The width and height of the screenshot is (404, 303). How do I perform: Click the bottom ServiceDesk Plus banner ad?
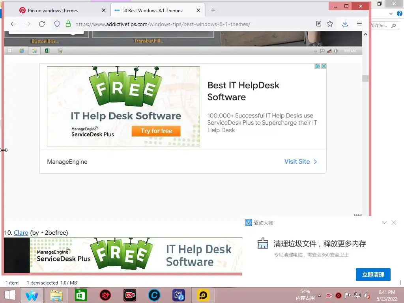136,255
